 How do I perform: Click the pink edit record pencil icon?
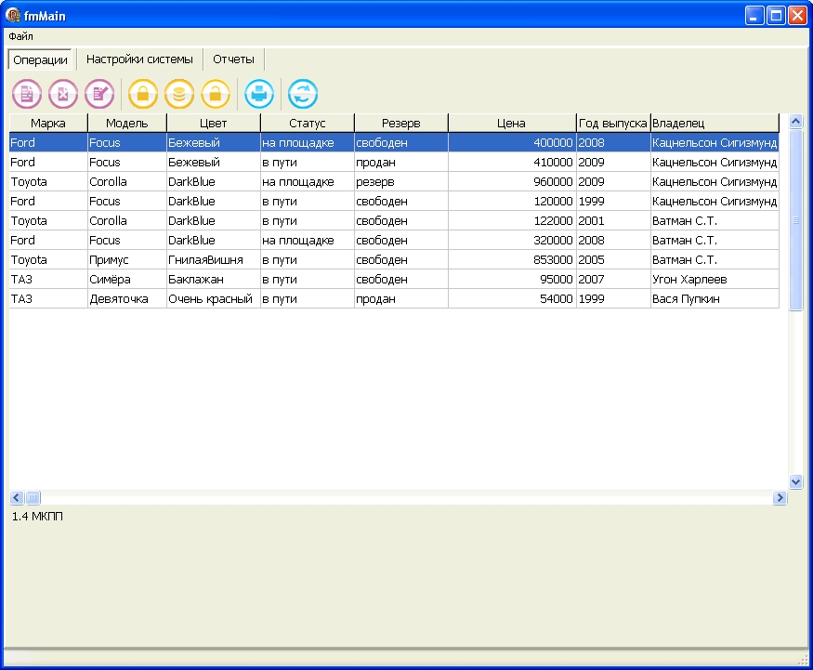[99, 94]
